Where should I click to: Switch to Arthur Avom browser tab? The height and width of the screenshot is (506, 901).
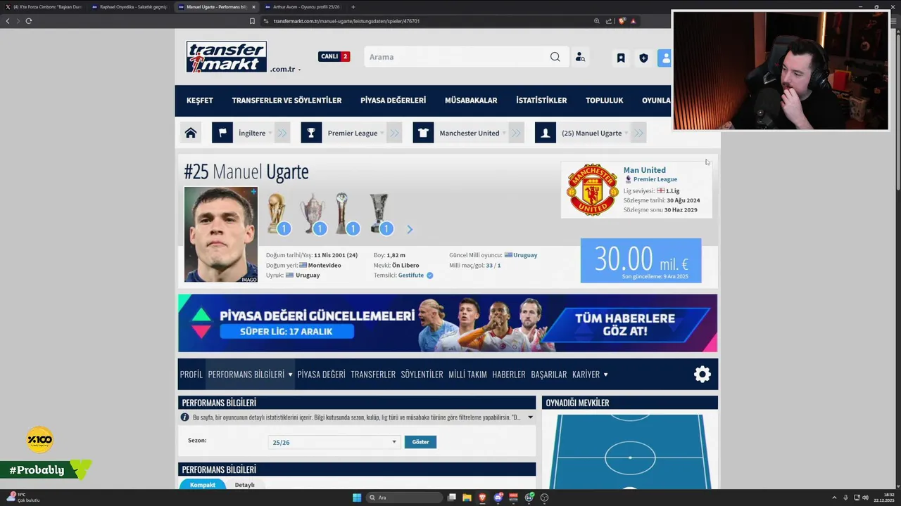303,7
